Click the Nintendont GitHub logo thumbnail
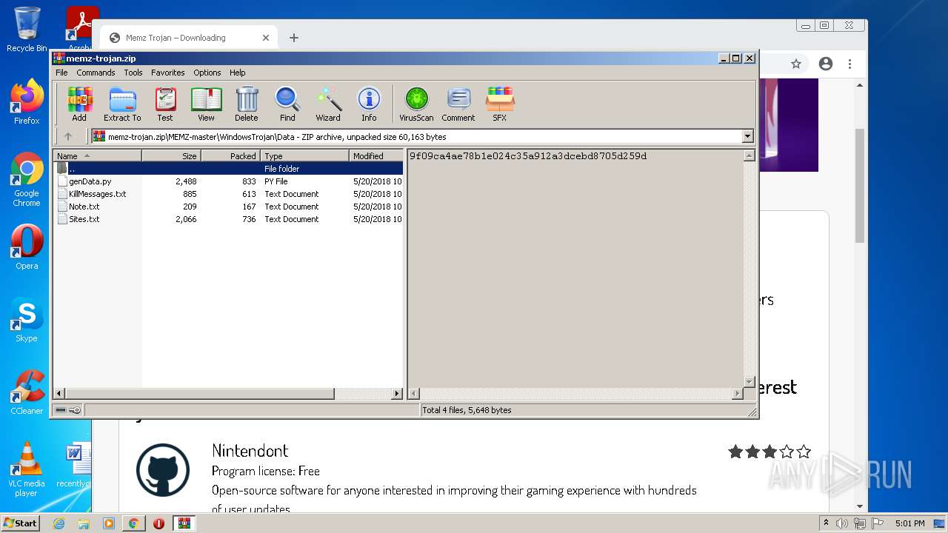 [x=163, y=470]
